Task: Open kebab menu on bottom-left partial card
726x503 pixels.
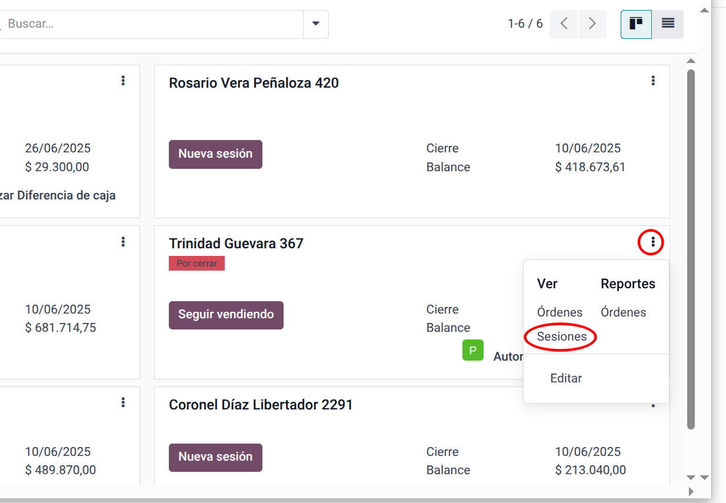Action: tap(123, 402)
